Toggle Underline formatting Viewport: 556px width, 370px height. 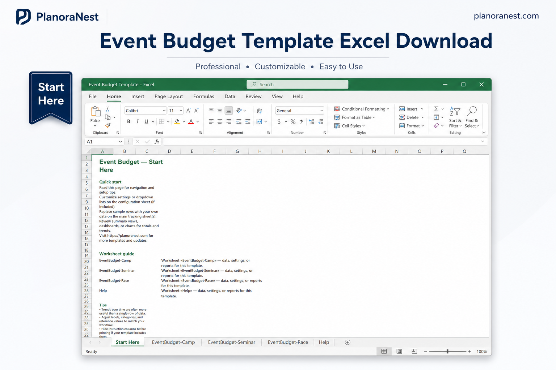point(146,122)
